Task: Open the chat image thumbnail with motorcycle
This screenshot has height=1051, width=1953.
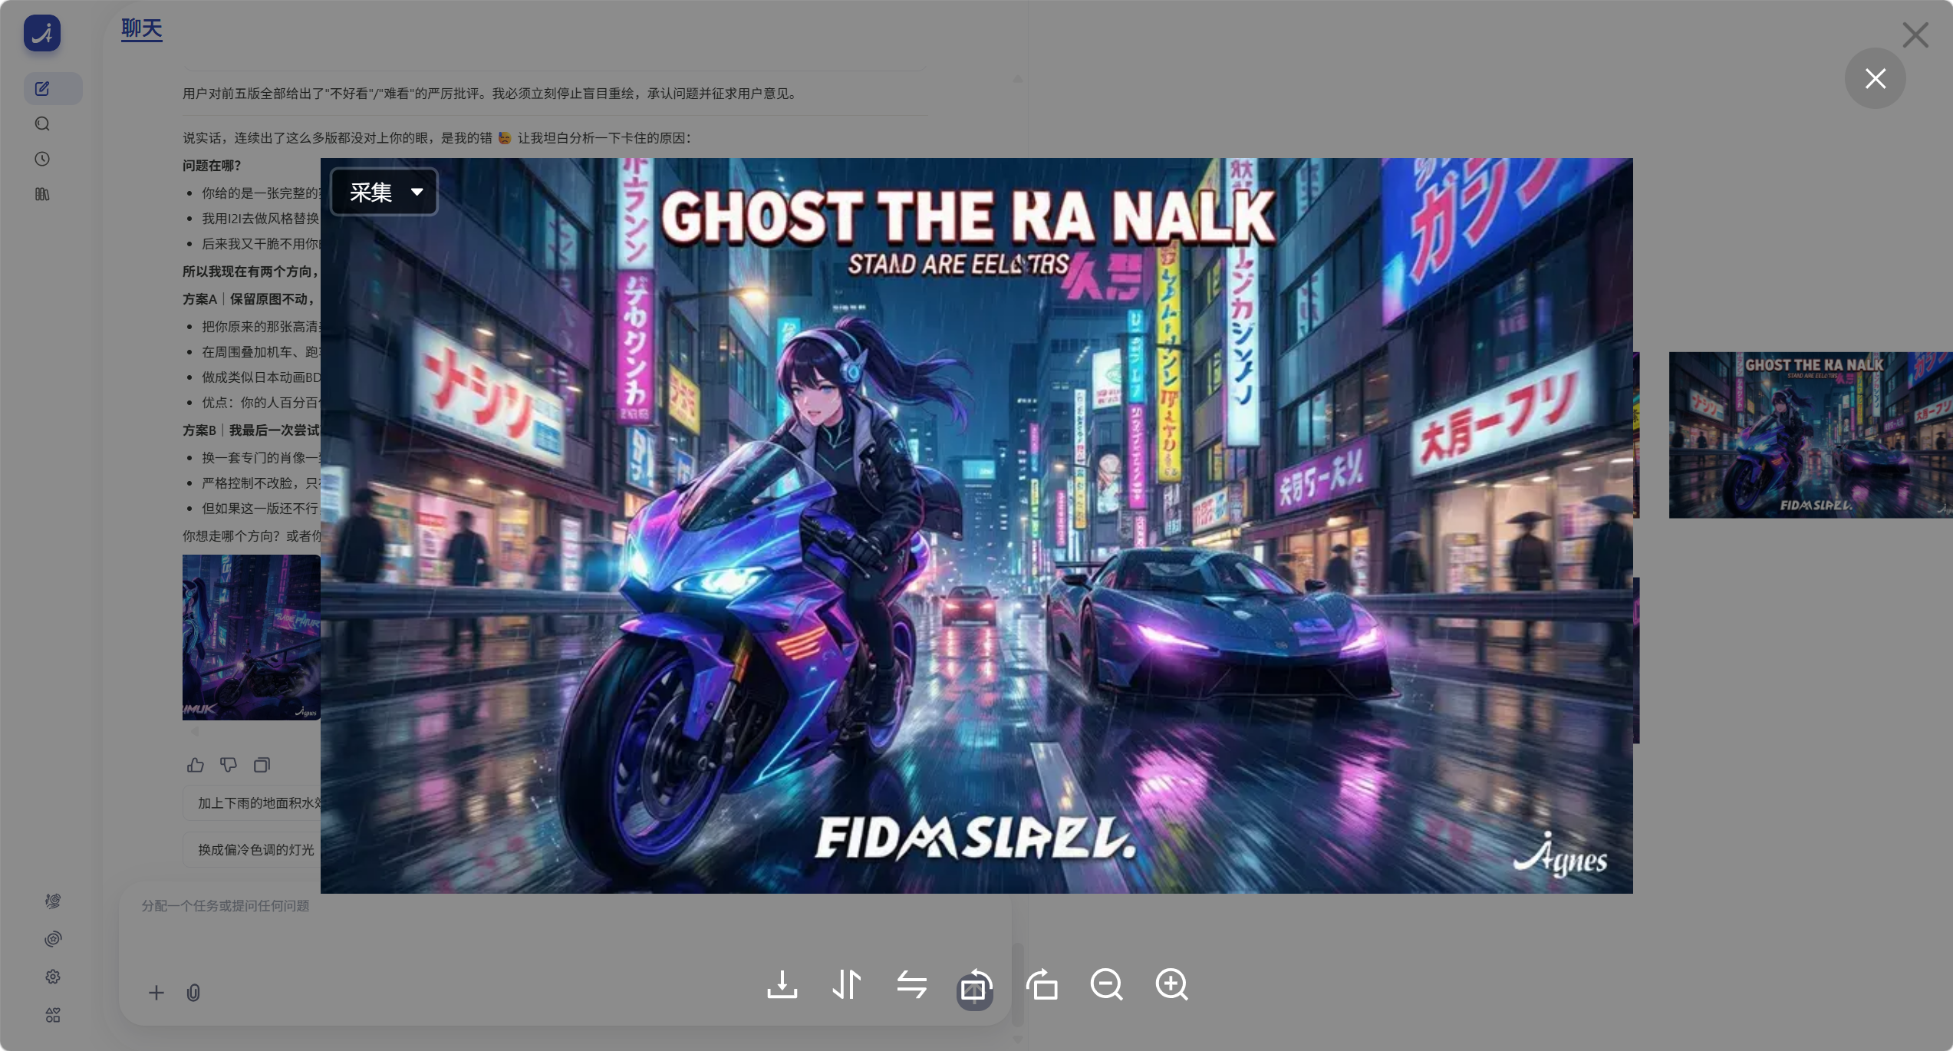Action: [x=252, y=638]
